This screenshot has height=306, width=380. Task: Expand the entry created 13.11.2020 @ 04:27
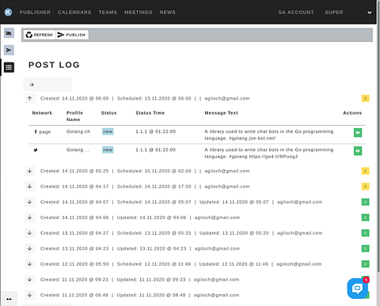(30, 233)
